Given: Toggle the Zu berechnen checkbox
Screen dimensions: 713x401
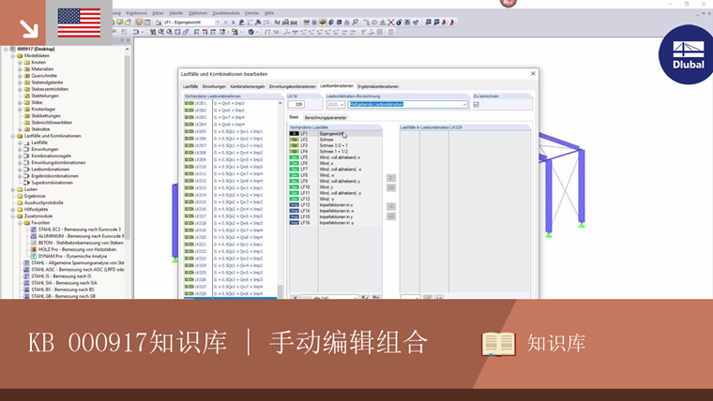Looking at the screenshot, I should coord(476,104).
